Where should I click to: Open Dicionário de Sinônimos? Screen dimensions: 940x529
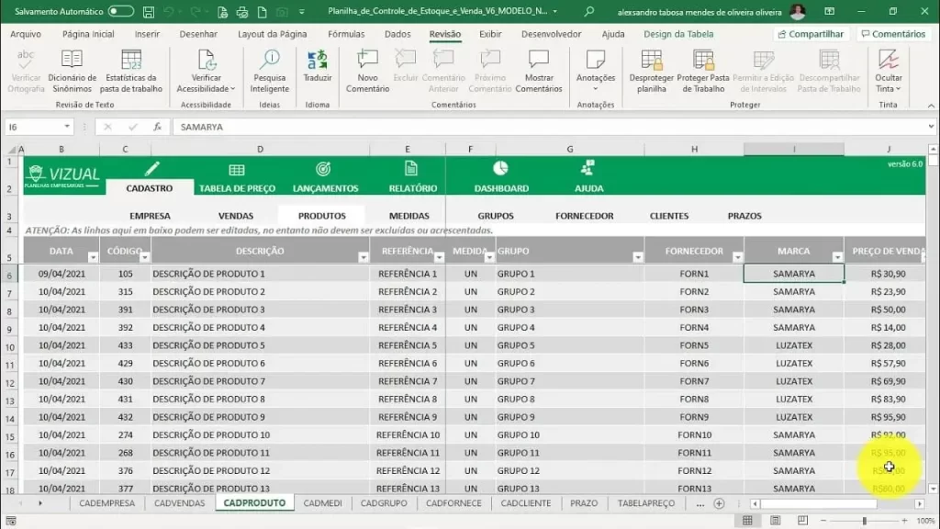tap(72, 71)
